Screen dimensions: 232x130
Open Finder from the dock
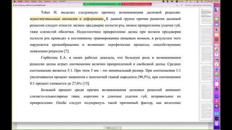click(x=216, y=10)
